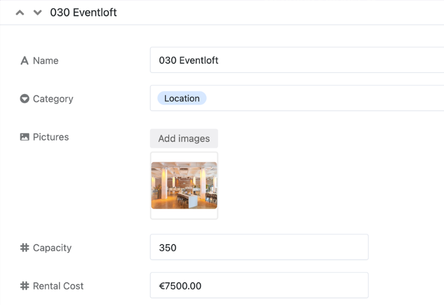Screen dimensions: 444x305
Task: Open the Eventloft venue picture thumbnail
Action: 184,185
